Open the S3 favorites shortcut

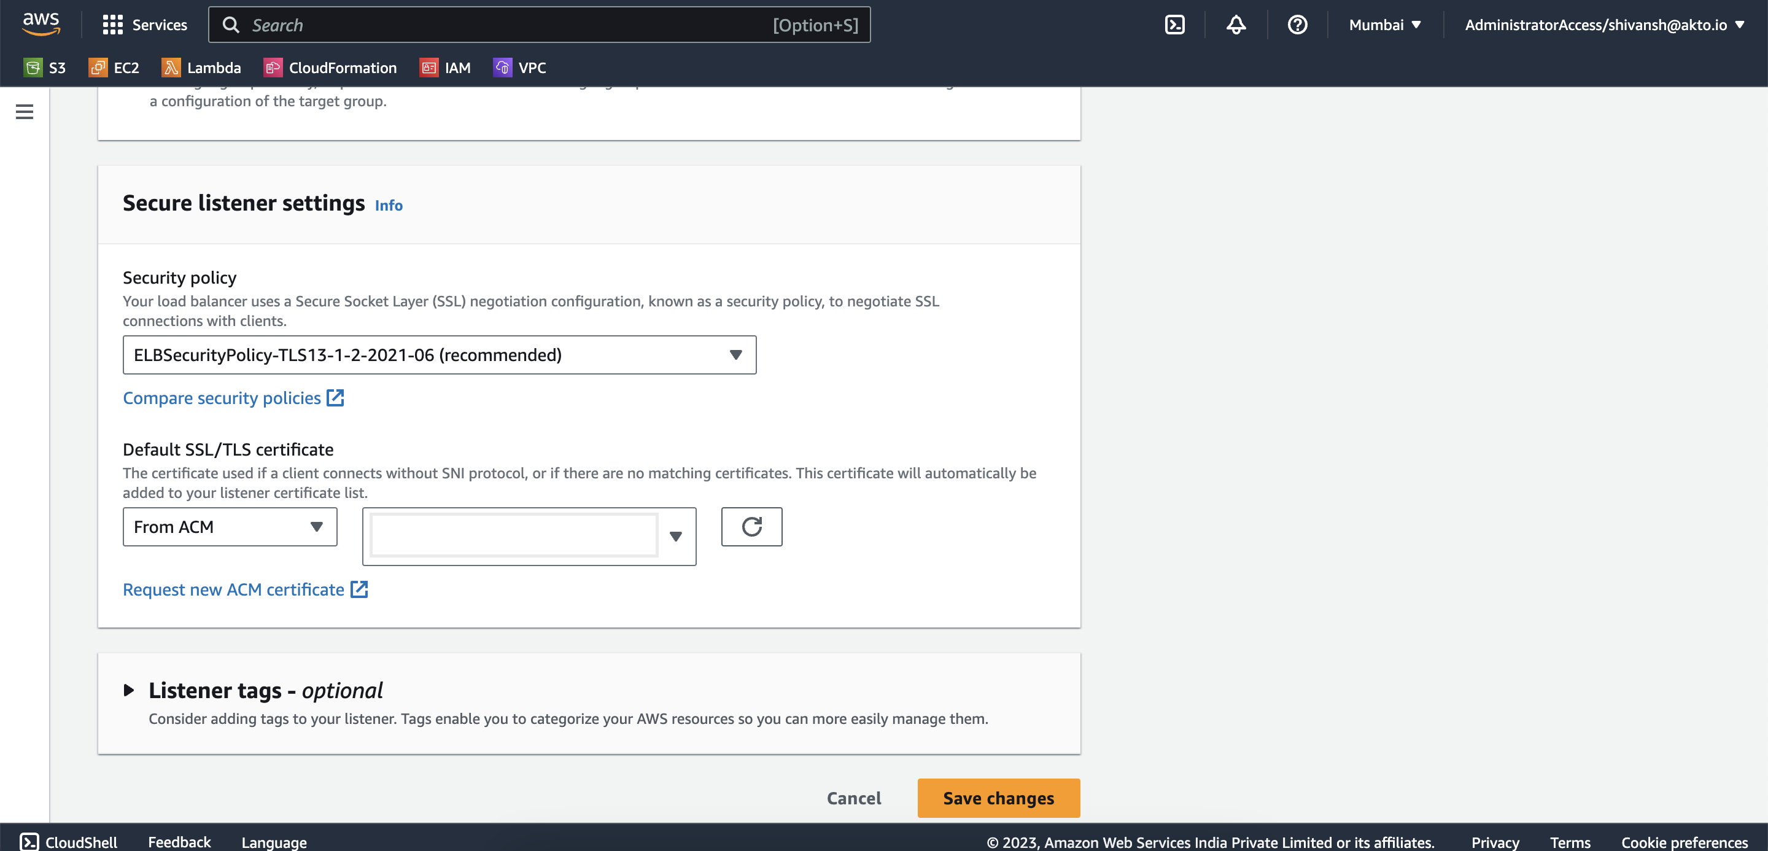(45, 68)
